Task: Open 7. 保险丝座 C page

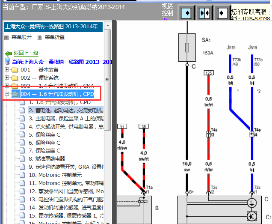Action: [x=44, y=150]
